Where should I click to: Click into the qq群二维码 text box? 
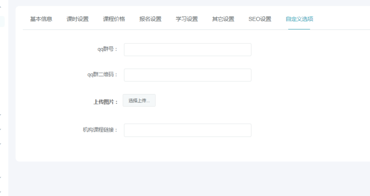coord(187,75)
